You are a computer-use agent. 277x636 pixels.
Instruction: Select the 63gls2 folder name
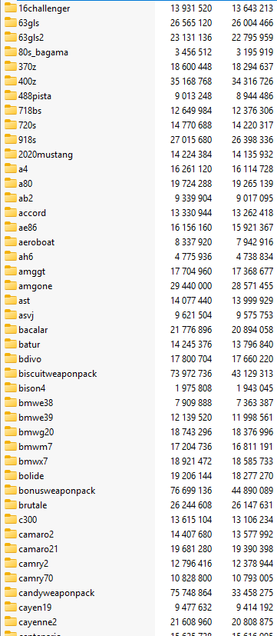31,38
